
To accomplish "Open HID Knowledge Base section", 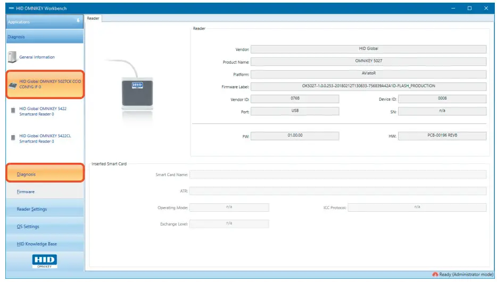I will pyautogui.click(x=45, y=244).
